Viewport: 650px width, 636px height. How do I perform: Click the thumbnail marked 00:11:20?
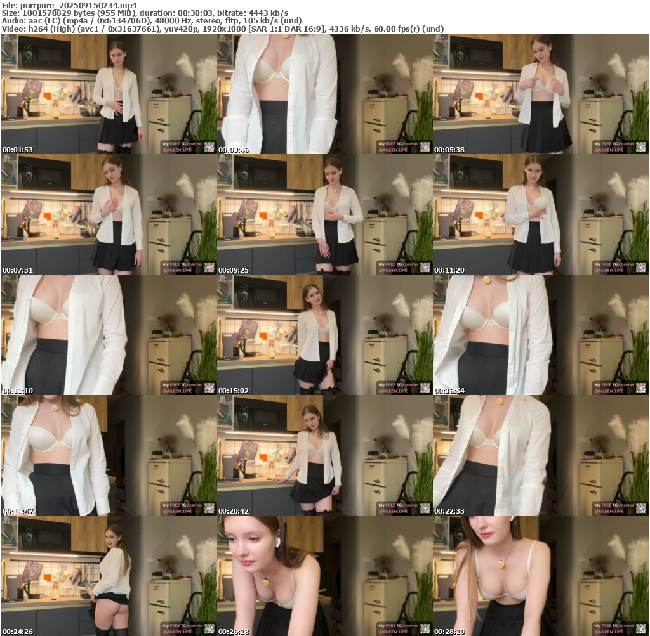click(541, 214)
